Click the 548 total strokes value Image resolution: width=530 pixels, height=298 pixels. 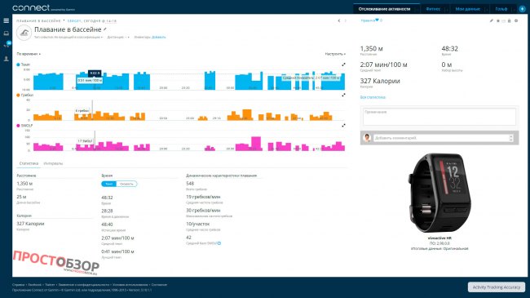click(190, 184)
